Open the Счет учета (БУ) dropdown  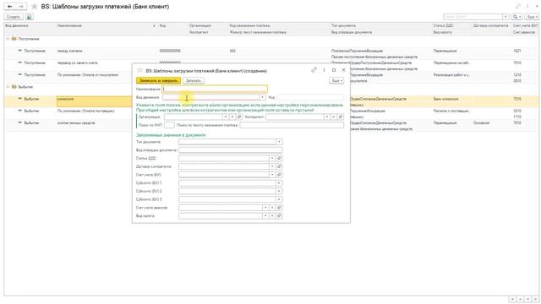coord(272,175)
